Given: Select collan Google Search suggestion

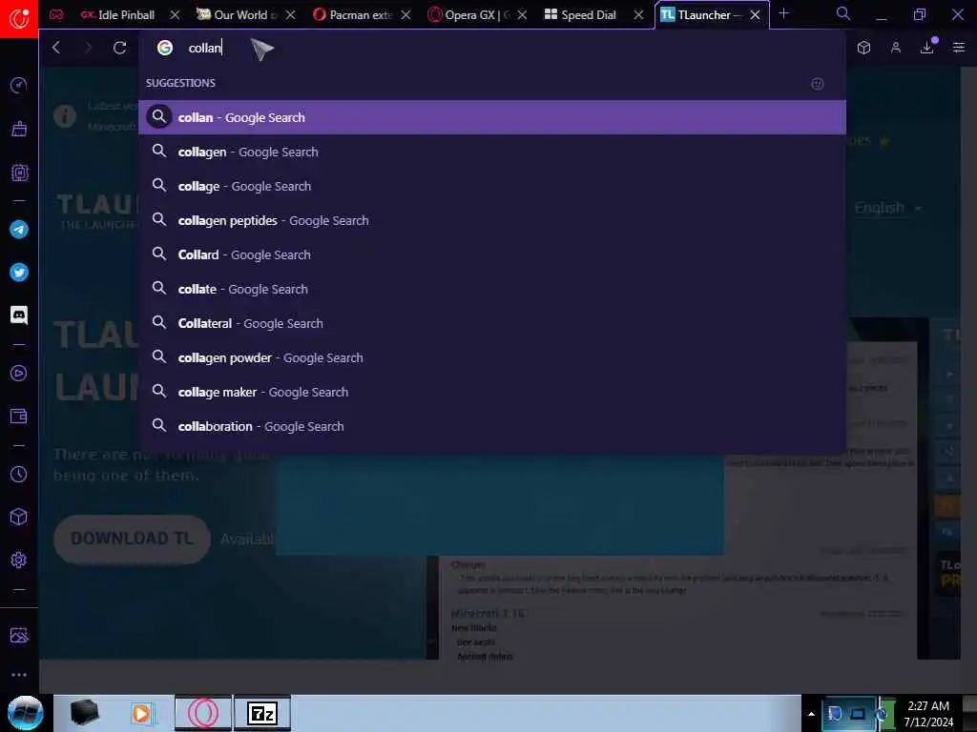Looking at the screenshot, I should [491, 117].
